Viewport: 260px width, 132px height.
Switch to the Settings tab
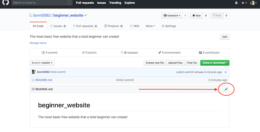coord(169,26)
